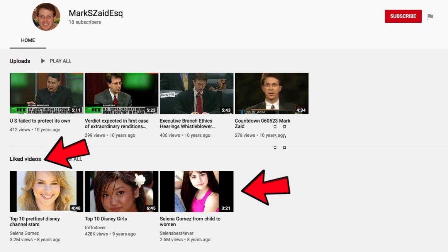Visit the Selenabest4ever channel link
The width and height of the screenshot is (448, 252).
point(176,233)
